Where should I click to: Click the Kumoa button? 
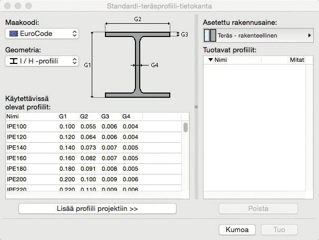coord(237,230)
